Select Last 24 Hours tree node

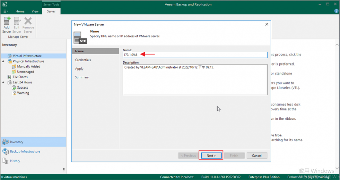pyautogui.click(x=23, y=82)
